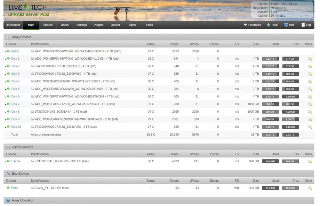The width and height of the screenshot is (320, 206).
Task: Open the Disk 1 device link
Action: [x=15, y=59]
